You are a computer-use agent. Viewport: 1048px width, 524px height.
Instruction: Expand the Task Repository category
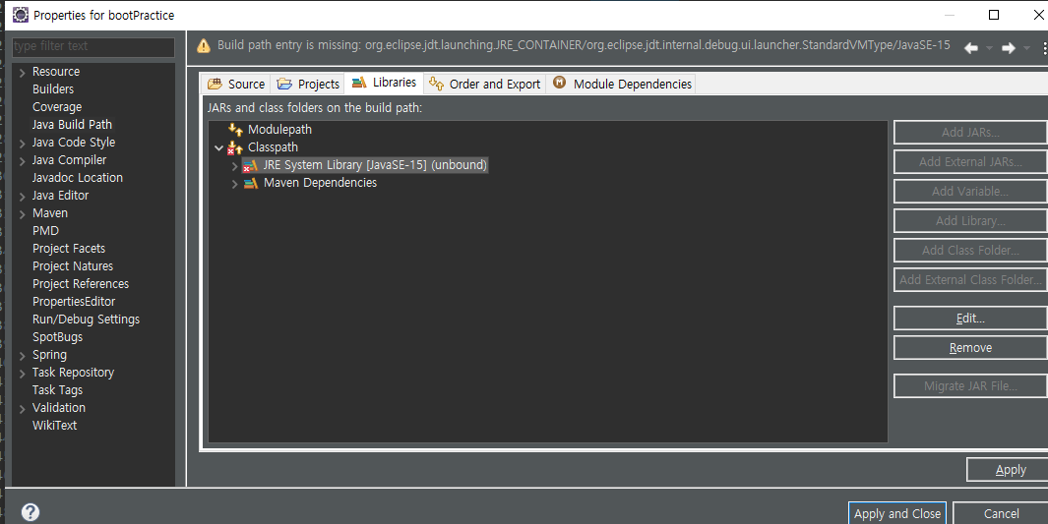coord(22,374)
